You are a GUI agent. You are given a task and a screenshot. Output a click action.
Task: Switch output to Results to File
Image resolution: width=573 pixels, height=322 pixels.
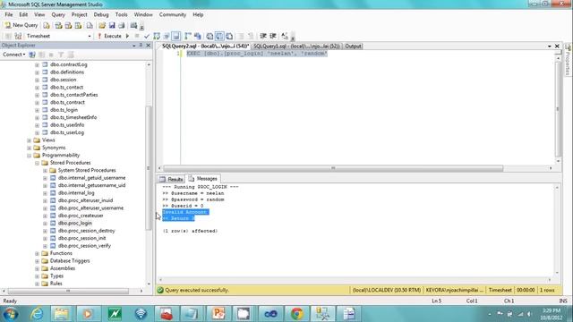pyautogui.click(x=229, y=36)
